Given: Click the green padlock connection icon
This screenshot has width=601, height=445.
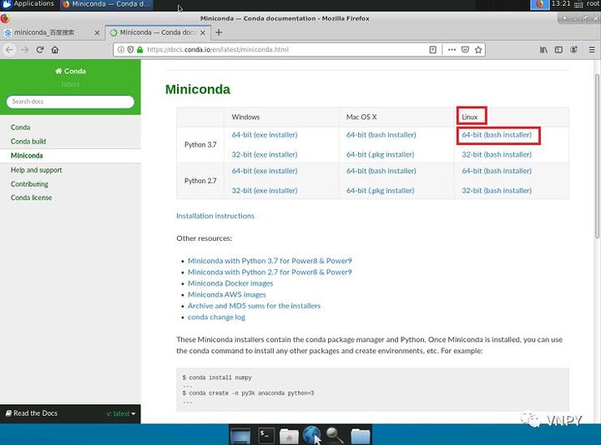Looking at the screenshot, I should click(139, 50).
